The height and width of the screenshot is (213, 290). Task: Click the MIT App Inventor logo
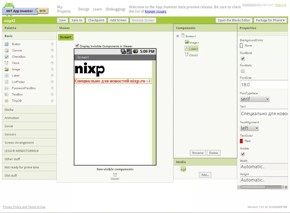tap(25, 9)
